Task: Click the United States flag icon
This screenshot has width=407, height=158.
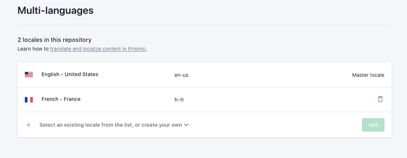Action: [x=29, y=75]
